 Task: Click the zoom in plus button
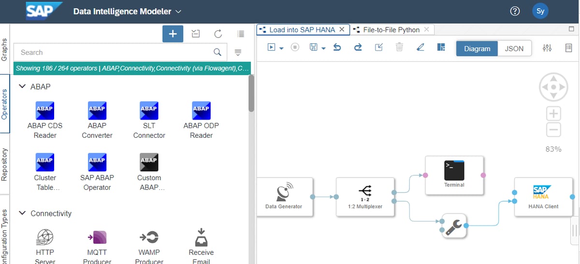click(553, 114)
